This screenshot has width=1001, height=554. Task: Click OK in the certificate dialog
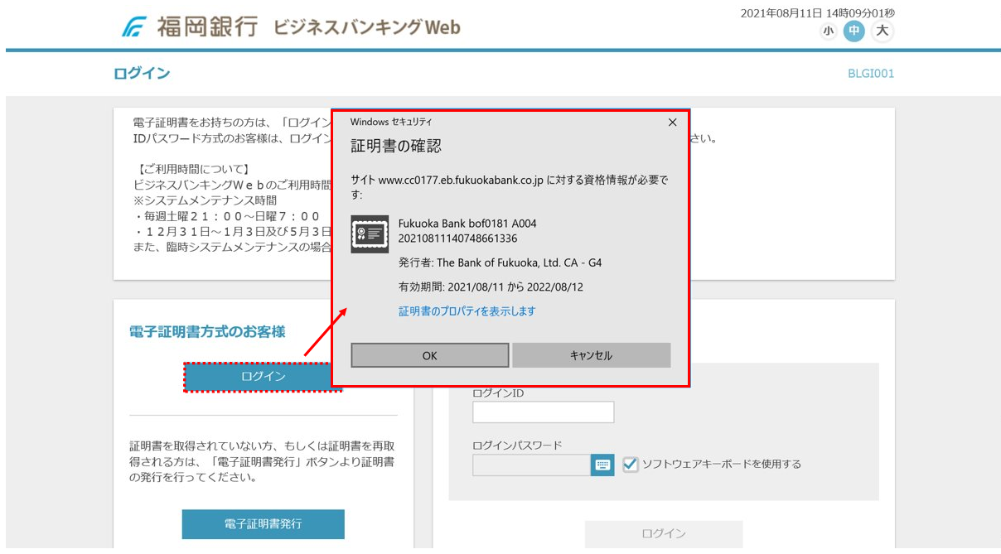tap(429, 355)
